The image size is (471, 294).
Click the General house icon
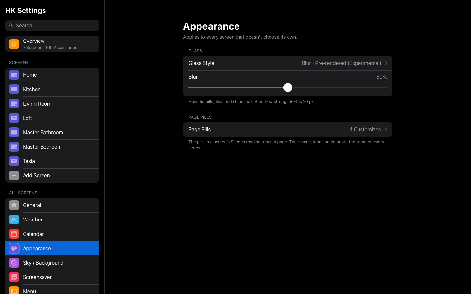pos(14,205)
